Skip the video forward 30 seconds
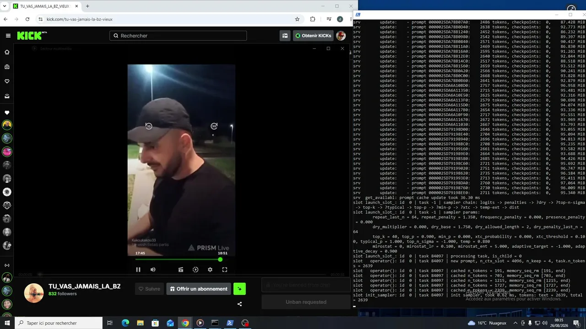586x329 pixels. click(214, 126)
